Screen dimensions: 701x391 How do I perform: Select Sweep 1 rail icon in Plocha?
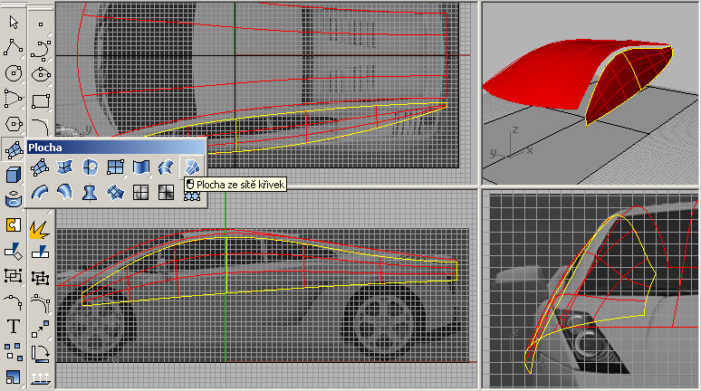coord(40,193)
